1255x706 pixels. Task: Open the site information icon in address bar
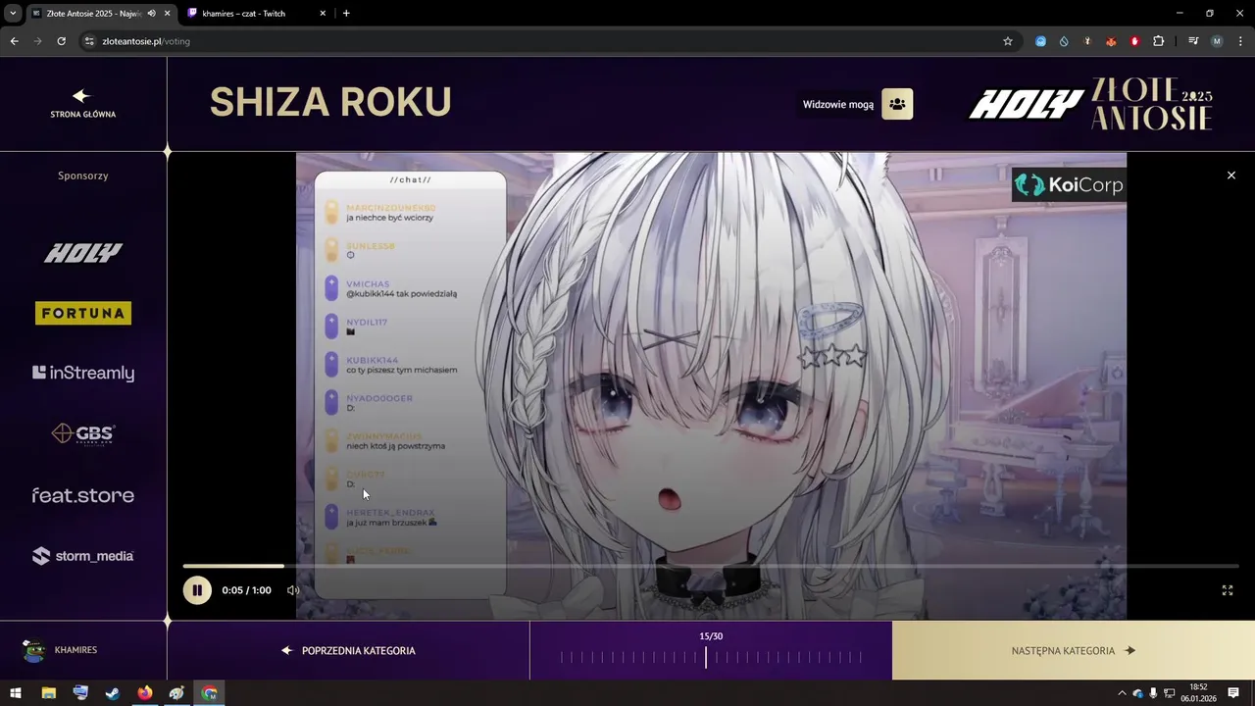coord(89,41)
